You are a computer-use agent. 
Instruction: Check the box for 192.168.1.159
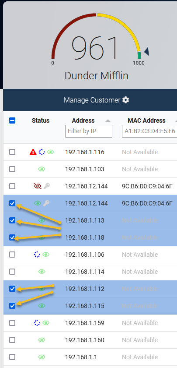pos(12,323)
